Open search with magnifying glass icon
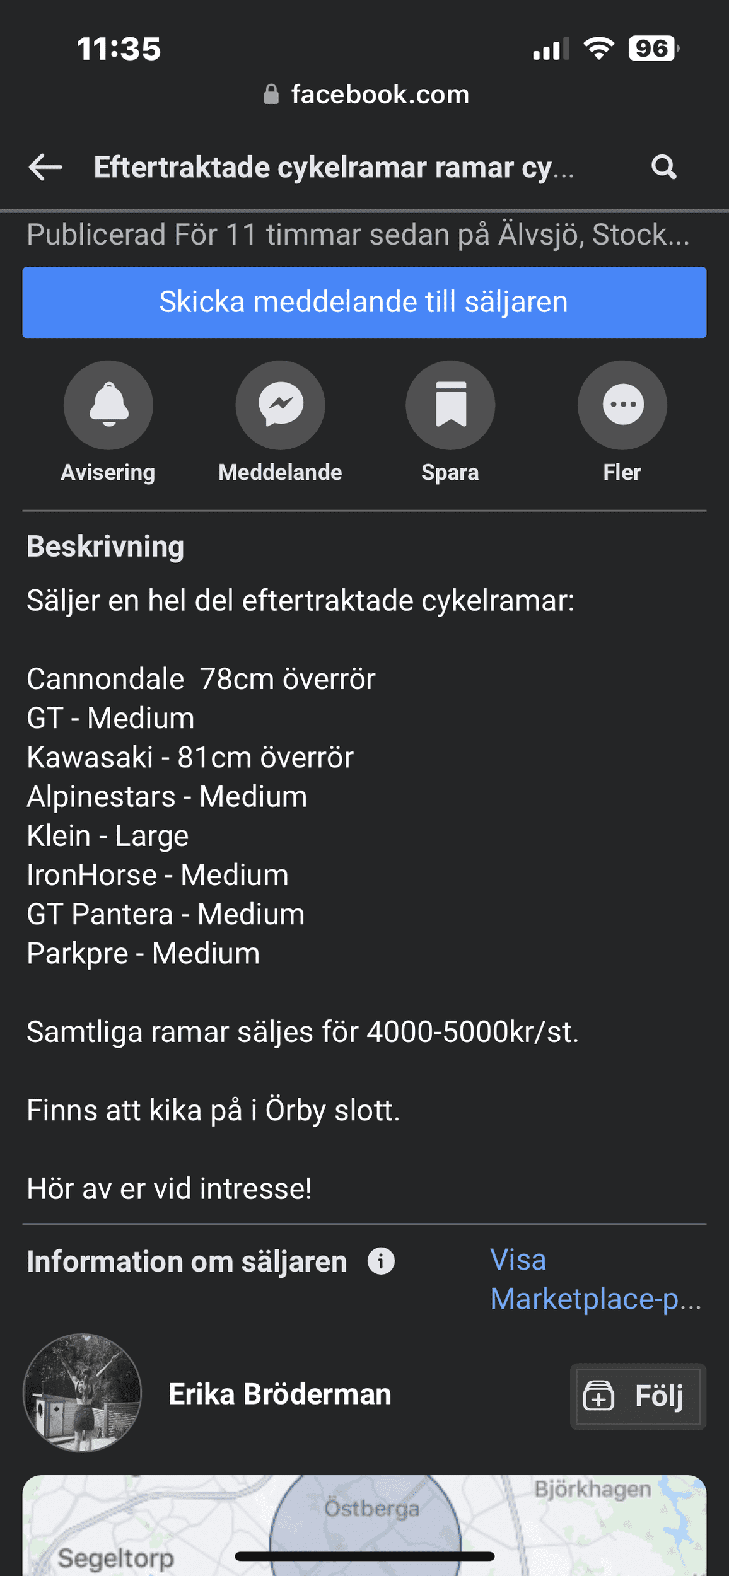729x1576 pixels. coord(663,167)
